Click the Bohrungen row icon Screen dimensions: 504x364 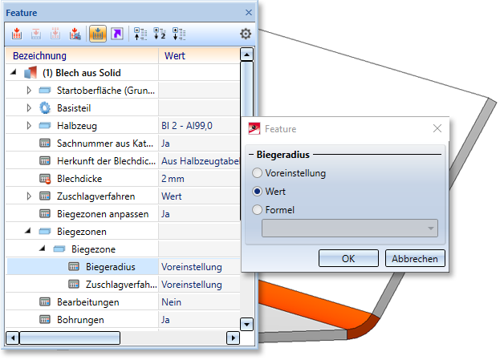point(45,320)
